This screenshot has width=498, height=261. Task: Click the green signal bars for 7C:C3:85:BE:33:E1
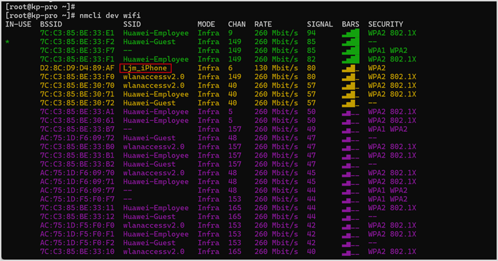tap(351, 33)
